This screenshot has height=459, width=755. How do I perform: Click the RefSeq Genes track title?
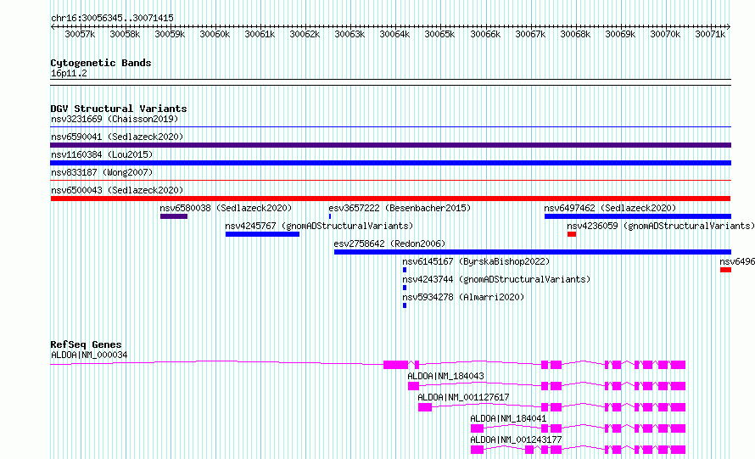point(86,344)
